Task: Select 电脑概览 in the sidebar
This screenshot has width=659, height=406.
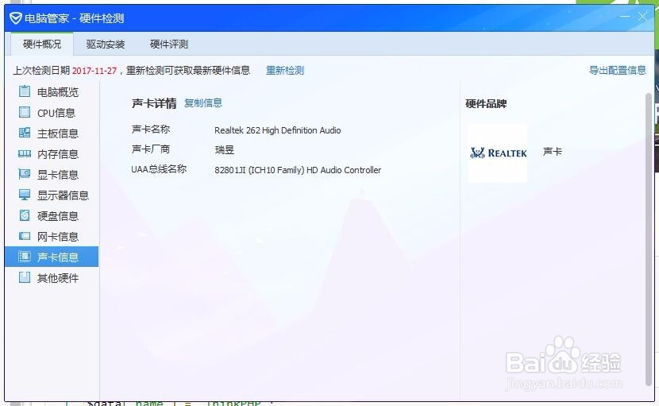Action: click(x=52, y=91)
